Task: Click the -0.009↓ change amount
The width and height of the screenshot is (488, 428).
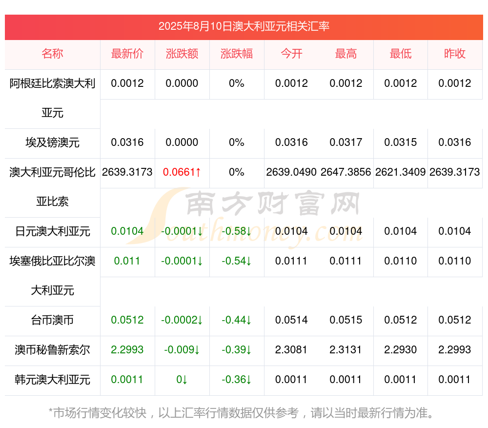Action: (182, 350)
